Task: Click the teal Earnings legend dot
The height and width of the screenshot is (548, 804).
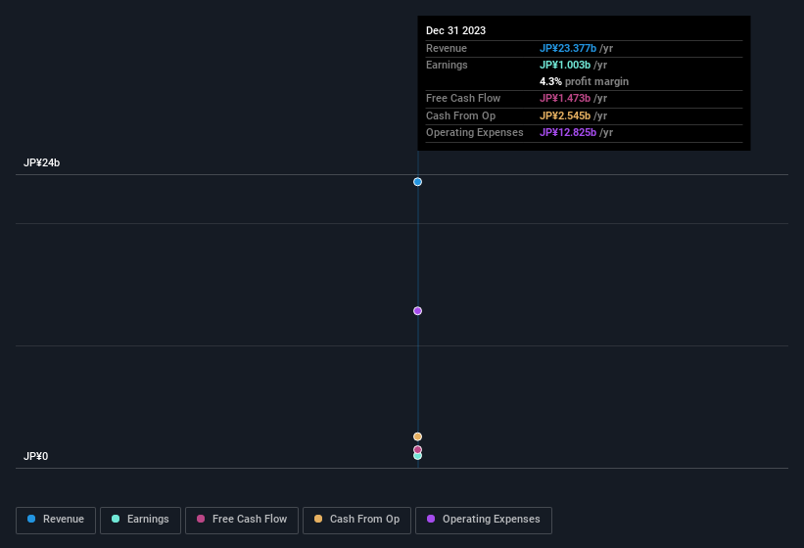Action: coord(116,519)
